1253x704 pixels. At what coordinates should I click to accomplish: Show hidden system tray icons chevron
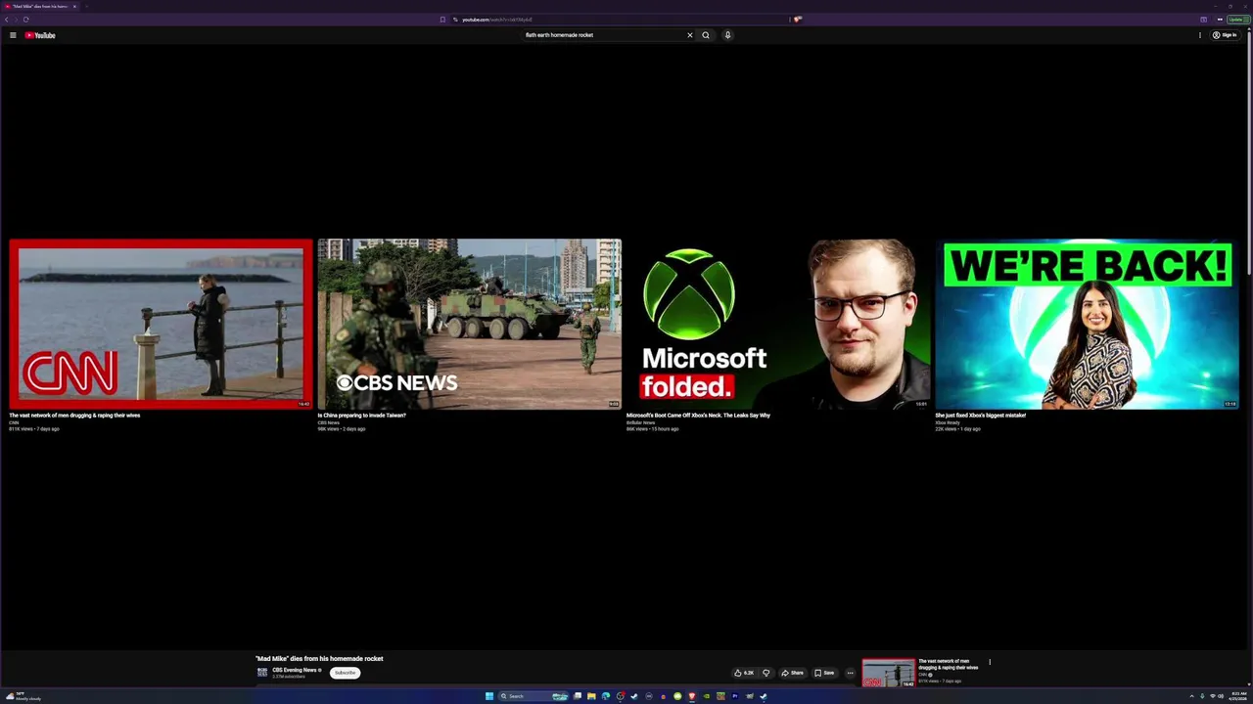click(x=1191, y=696)
